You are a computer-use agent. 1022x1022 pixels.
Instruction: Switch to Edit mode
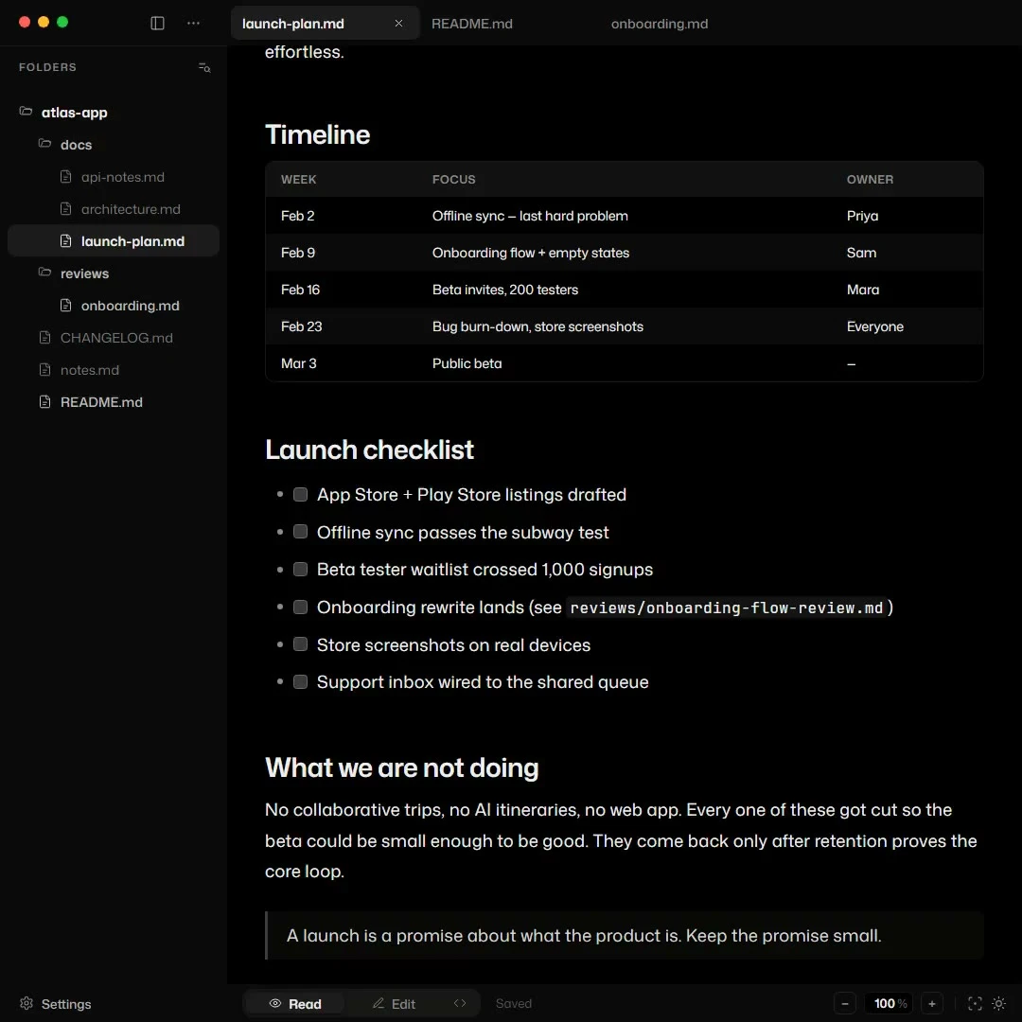(x=394, y=1004)
